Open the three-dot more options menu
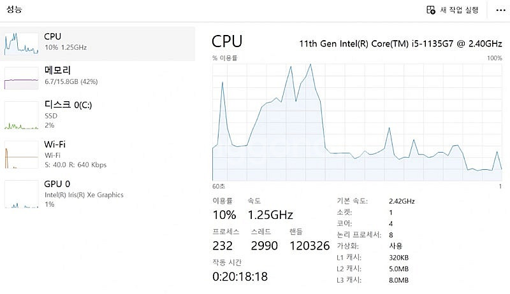Image resolution: width=510 pixels, height=294 pixels. 500,10
